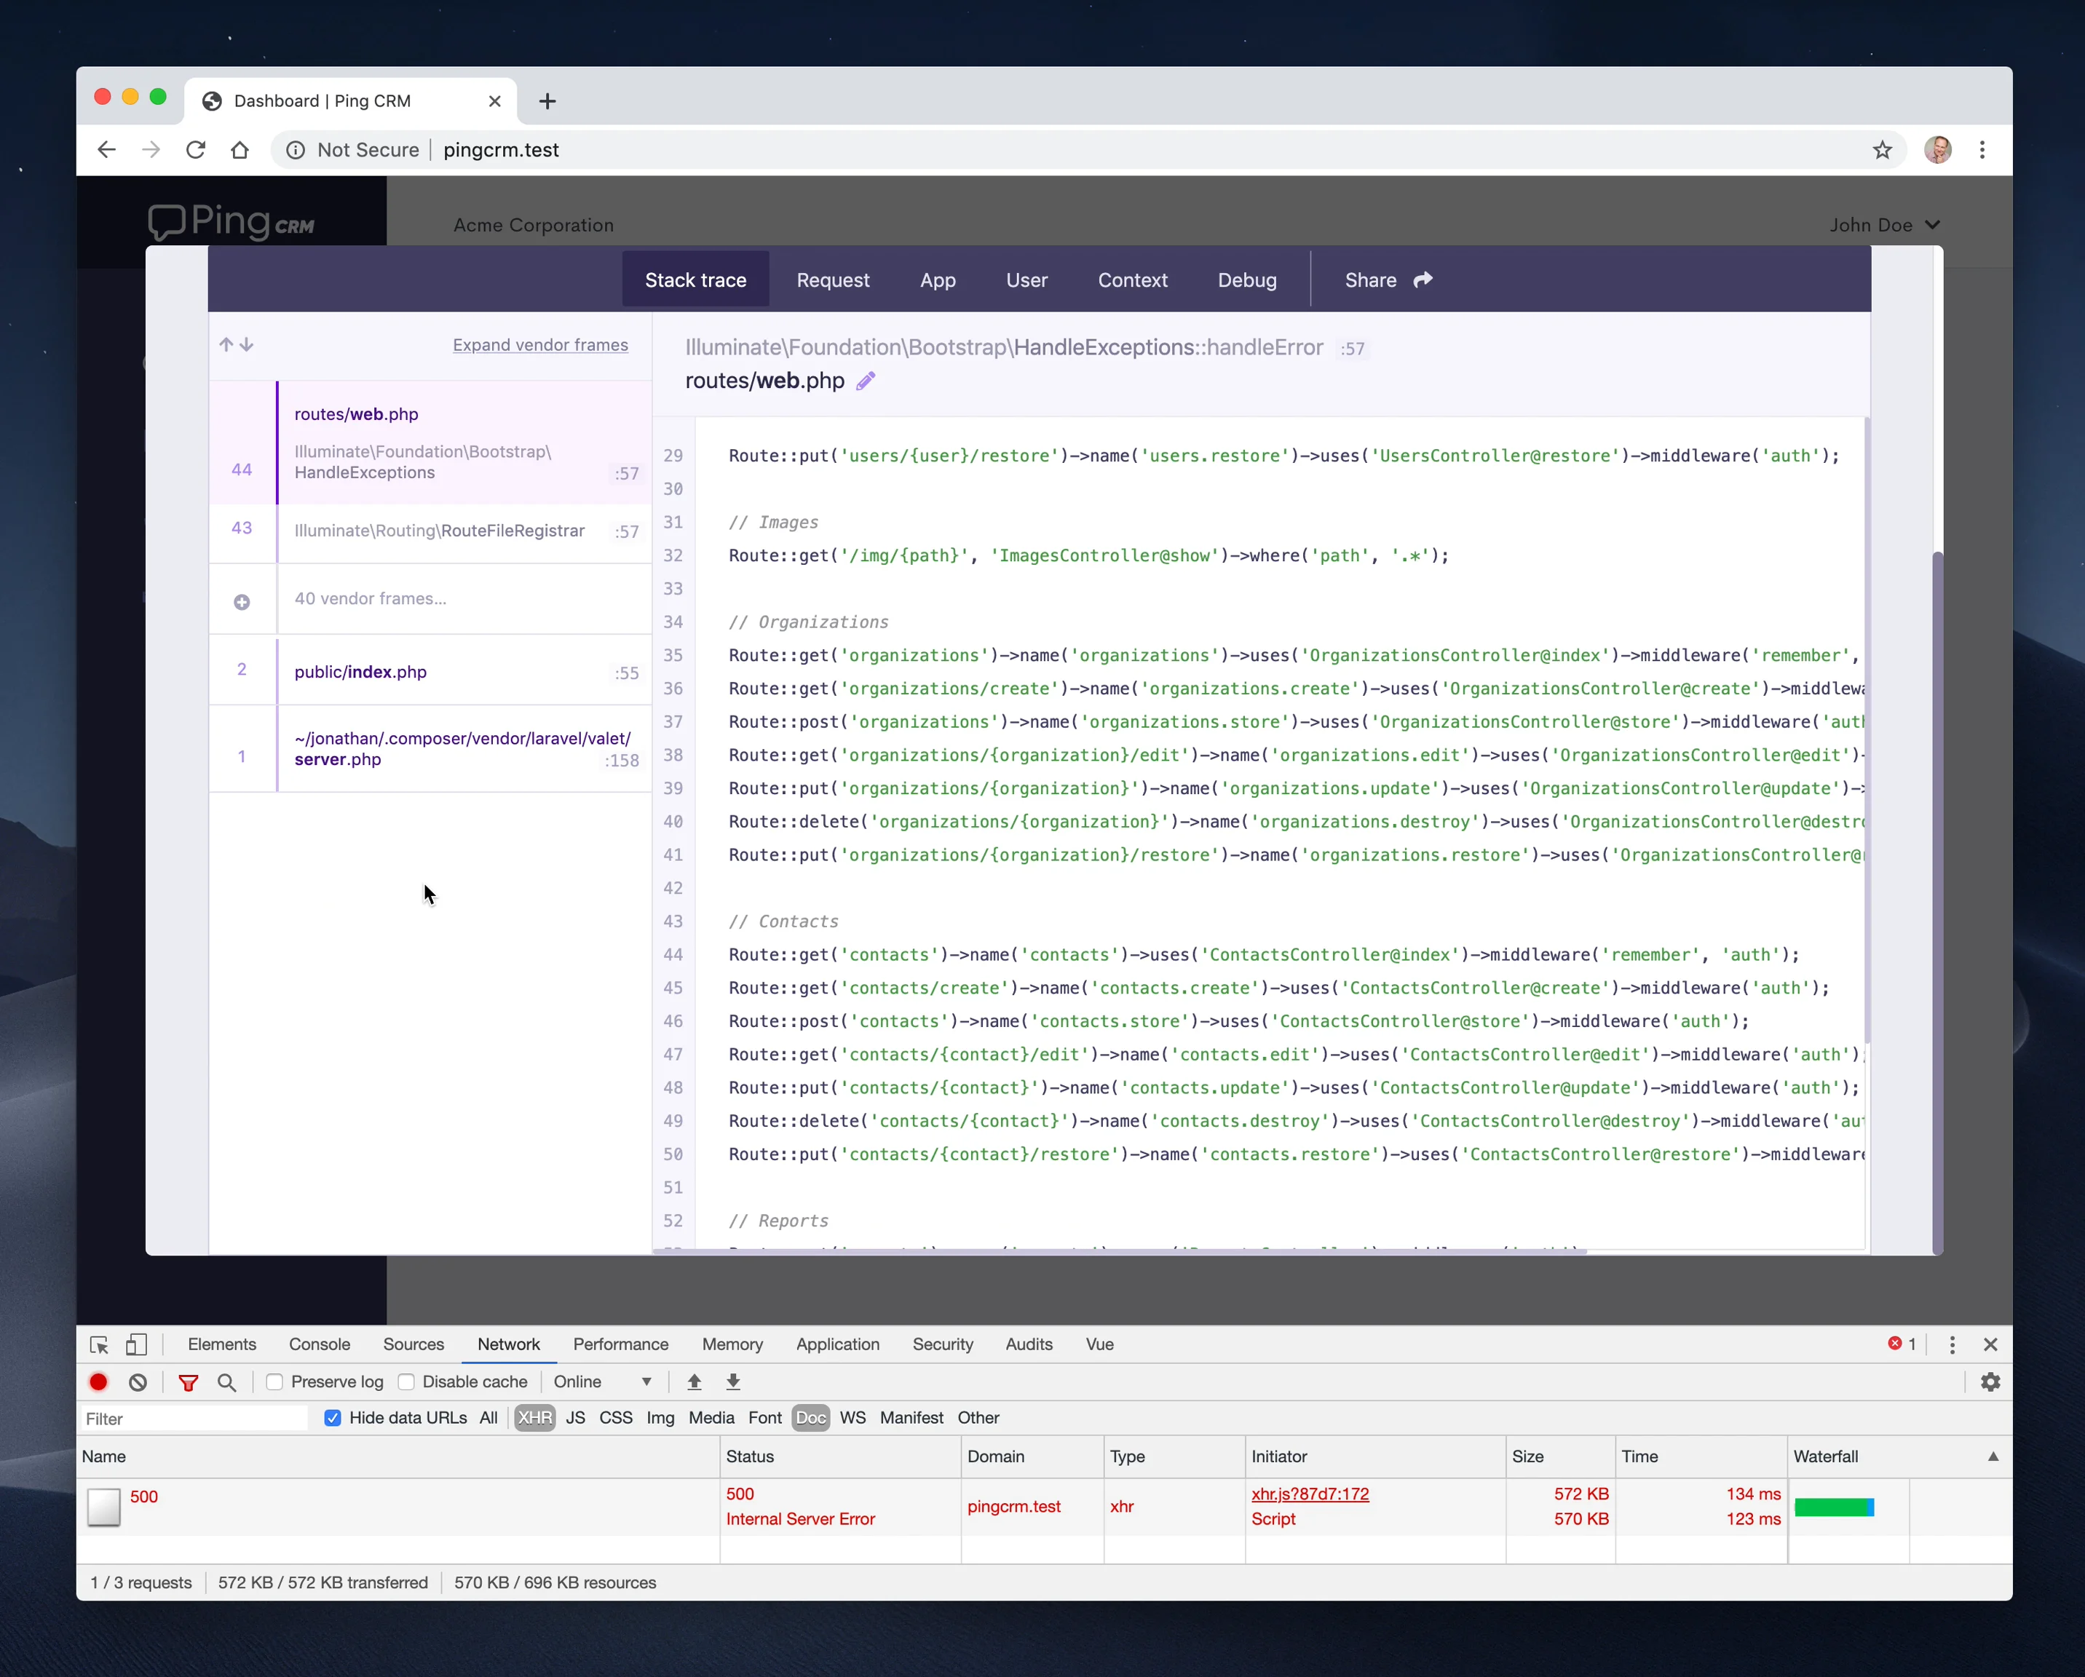This screenshot has width=2085, height=1677.
Task: Click the up arrow to go to the previous stack frame
Action: tap(226, 344)
